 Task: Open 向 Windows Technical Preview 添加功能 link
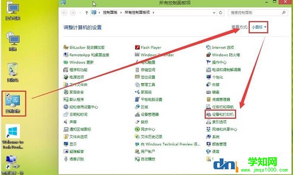(x=171, y=144)
